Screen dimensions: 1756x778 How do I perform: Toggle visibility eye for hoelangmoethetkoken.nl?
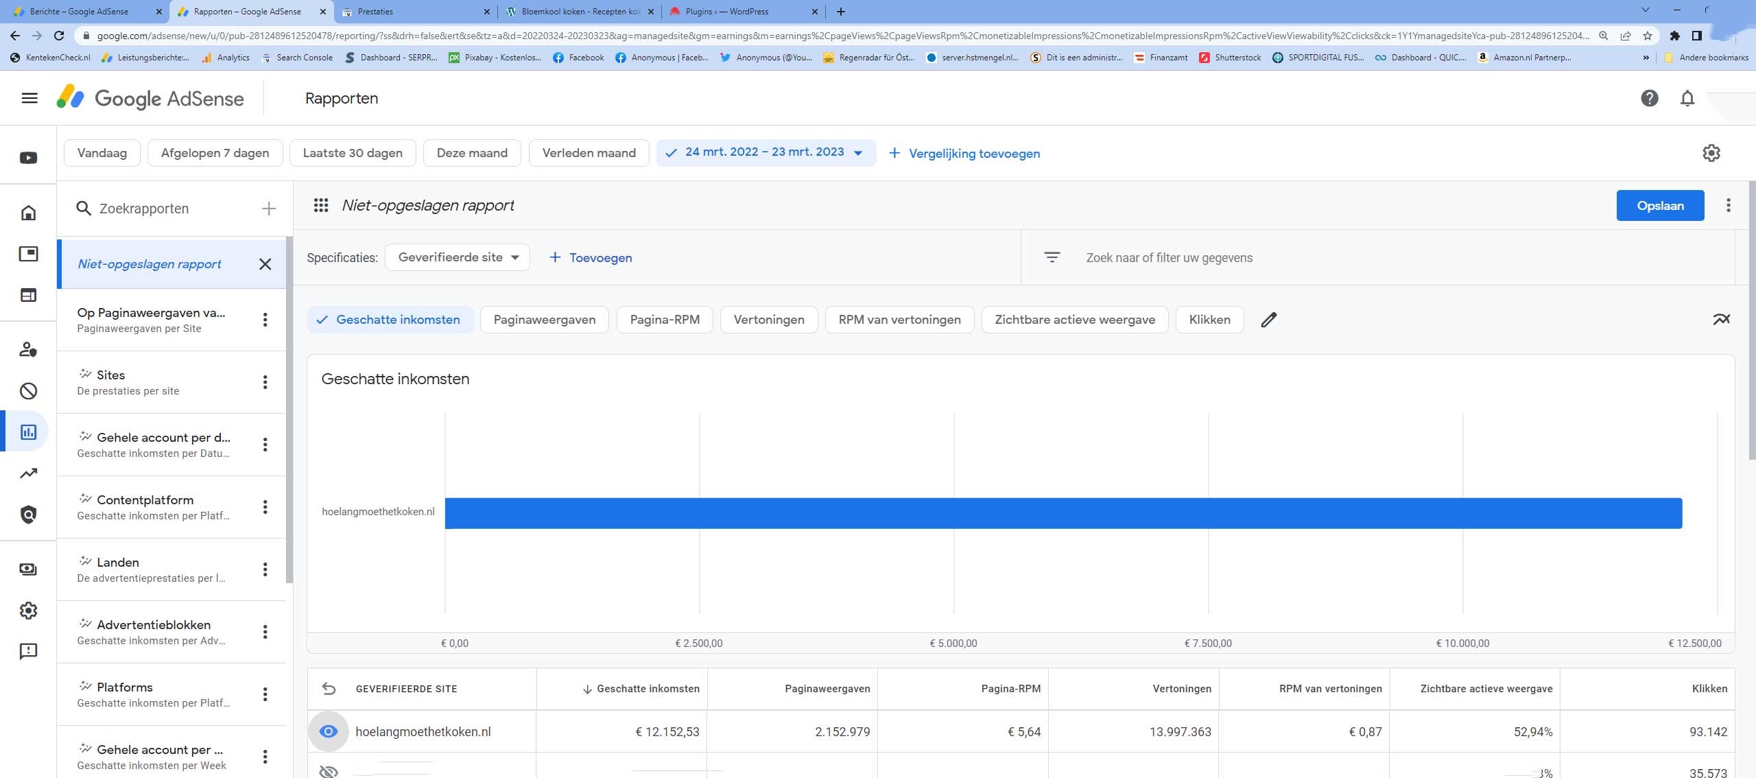[x=329, y=731]
